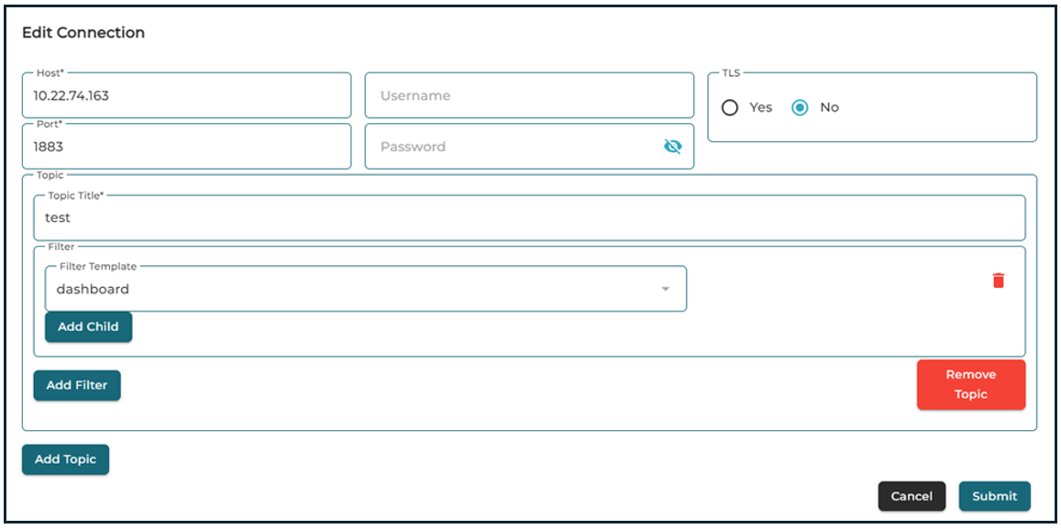Focus the Host input field
This screenshot has width=1061, height=529.
tap(186, 96)
